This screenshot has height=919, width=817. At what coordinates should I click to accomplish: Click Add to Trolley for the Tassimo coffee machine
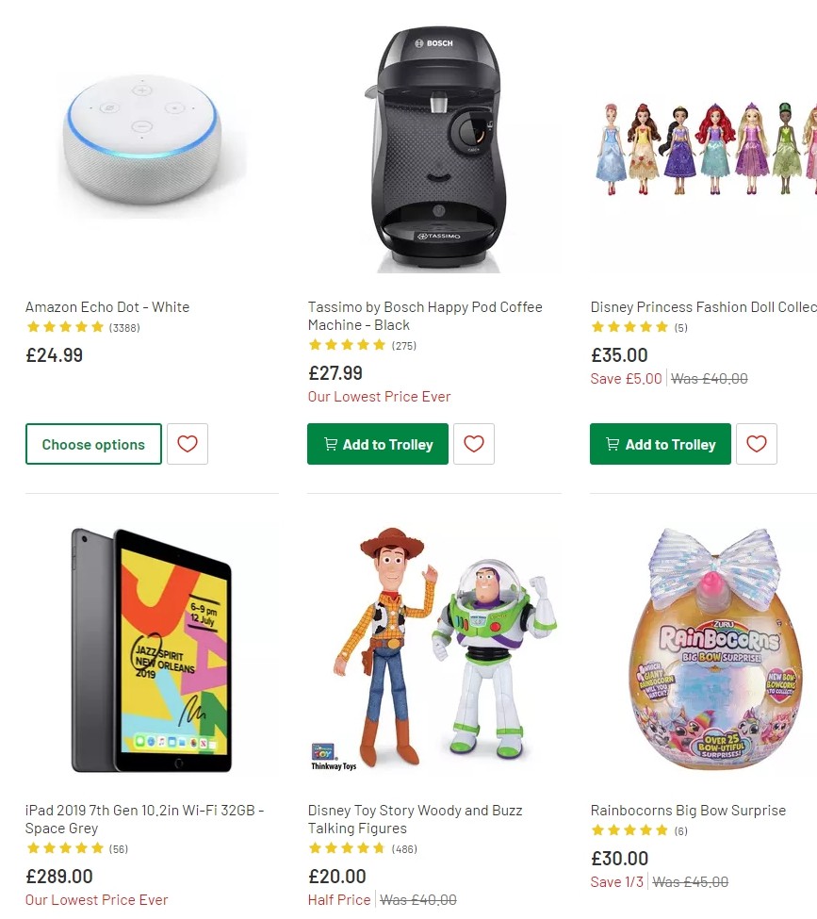377,444
